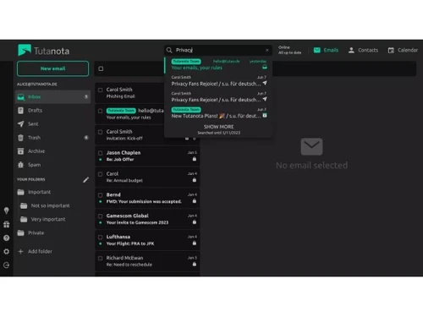Viewport: 423px width, 317px height.
Task: Check the Lufthansa email checkbox
Action: tap(100, 238)
